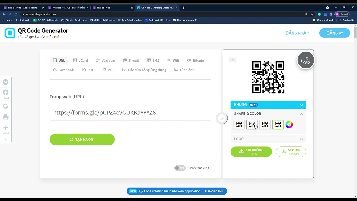Open the Extensions puzzle icon
357x201 pixels.
pyautogui.click(x=331, y=14)
